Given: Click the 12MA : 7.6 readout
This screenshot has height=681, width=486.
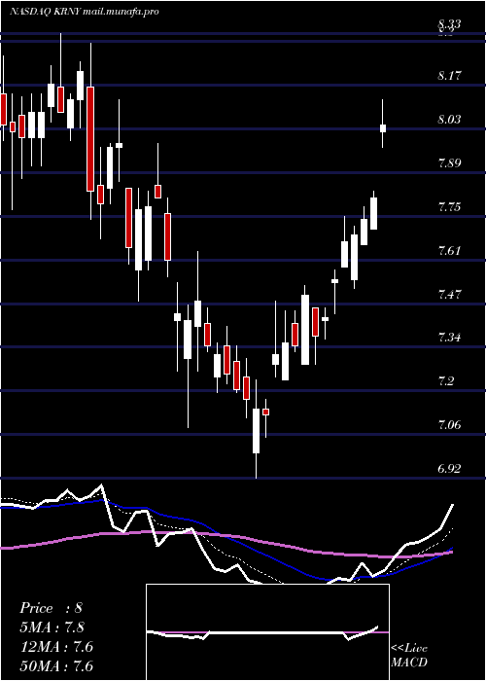Looking at the screenshot, I should pyautogui.click(x=55, y=647).
